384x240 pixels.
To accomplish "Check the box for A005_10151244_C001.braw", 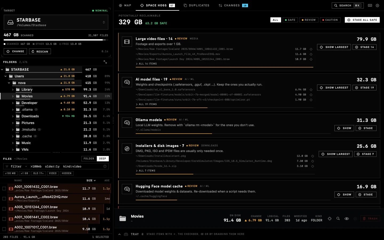I will click(x=4, y=209).
